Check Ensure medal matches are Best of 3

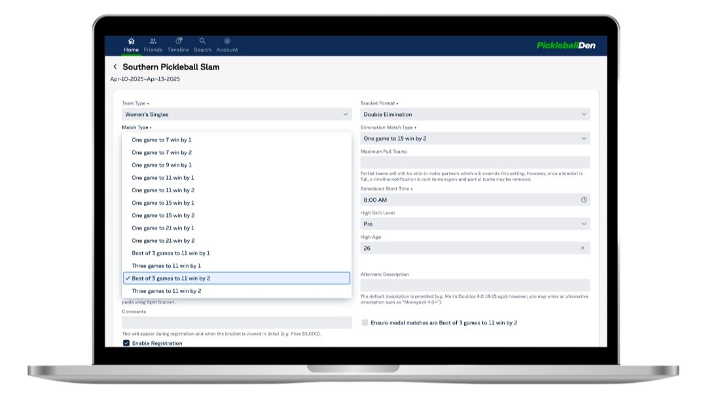pyautogui.click(x=365, y=323)
